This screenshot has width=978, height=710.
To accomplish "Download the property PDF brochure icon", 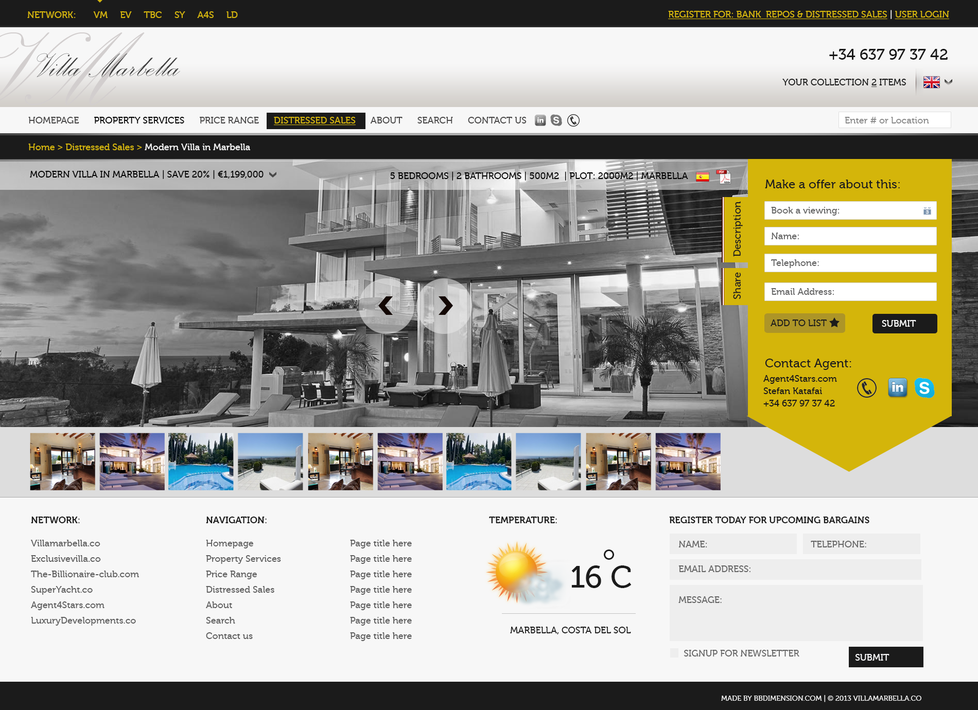I will tap(724, 176).
